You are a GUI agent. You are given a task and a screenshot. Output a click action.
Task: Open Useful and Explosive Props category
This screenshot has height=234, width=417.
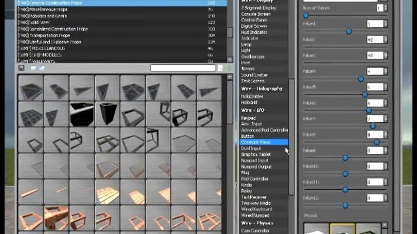click(122, 42)
